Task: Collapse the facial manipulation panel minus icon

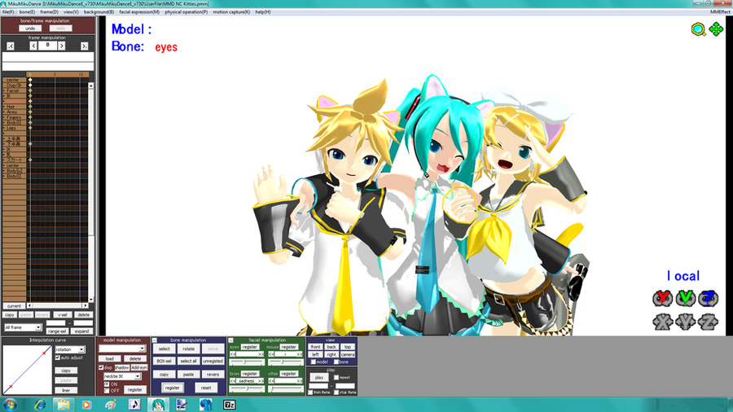Action: point(230,340)
